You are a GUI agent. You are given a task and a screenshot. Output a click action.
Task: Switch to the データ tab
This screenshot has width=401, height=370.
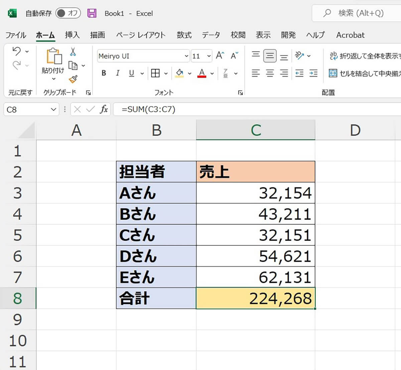point(211,35)
